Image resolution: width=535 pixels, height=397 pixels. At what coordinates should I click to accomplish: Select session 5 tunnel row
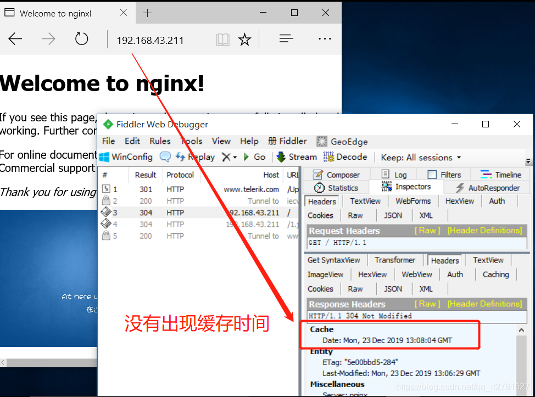pos(199,236)
